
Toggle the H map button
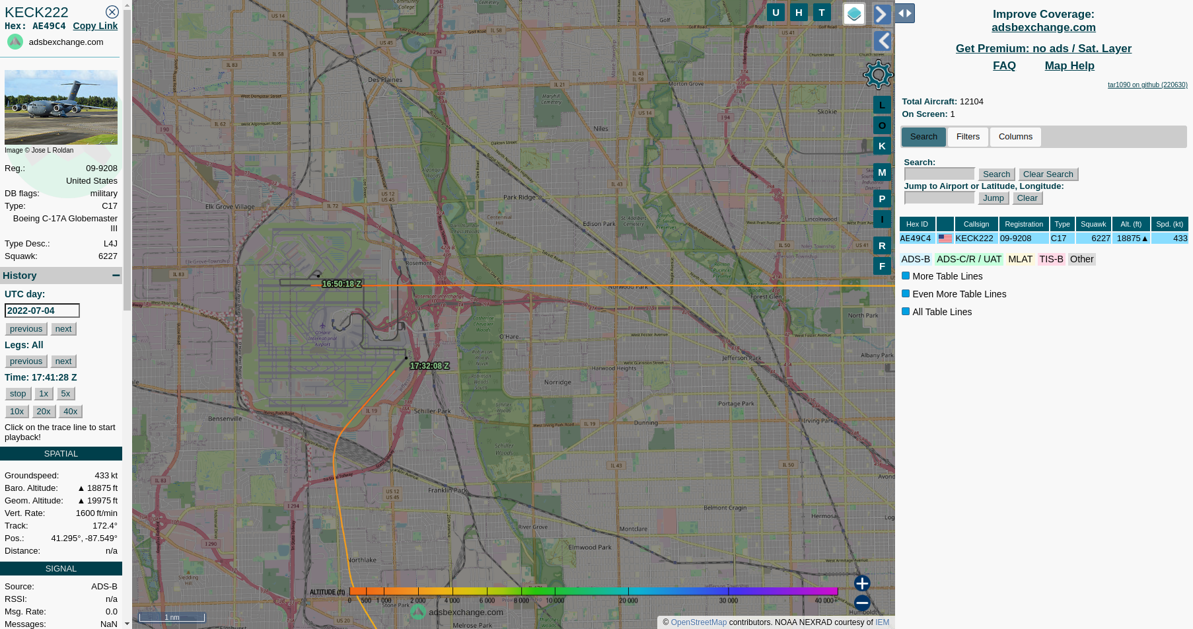pyautogui.click(x=799, y=12)
